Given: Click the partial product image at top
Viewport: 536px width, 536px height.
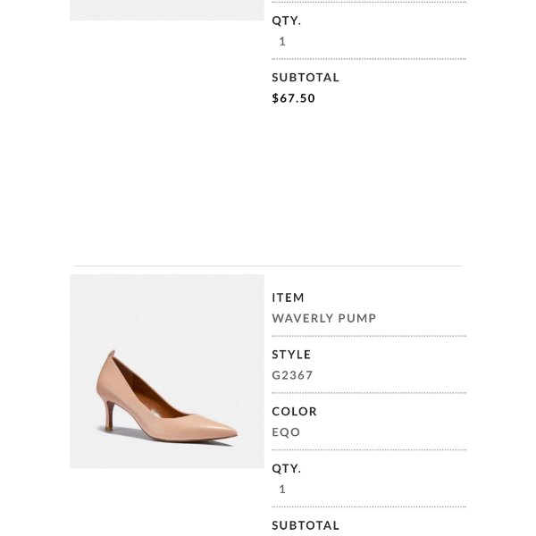Looking at the screenshot, I should pyautogui.click(x=167, y=9).
